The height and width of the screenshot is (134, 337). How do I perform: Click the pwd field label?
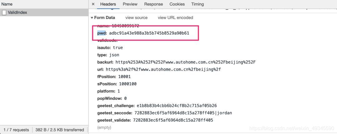[102, 33]
